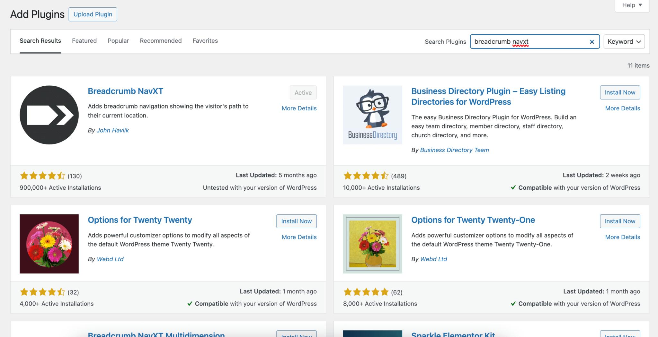Switch to the Popular tab
Screen dimensions: 658x337
coord(118,41)
